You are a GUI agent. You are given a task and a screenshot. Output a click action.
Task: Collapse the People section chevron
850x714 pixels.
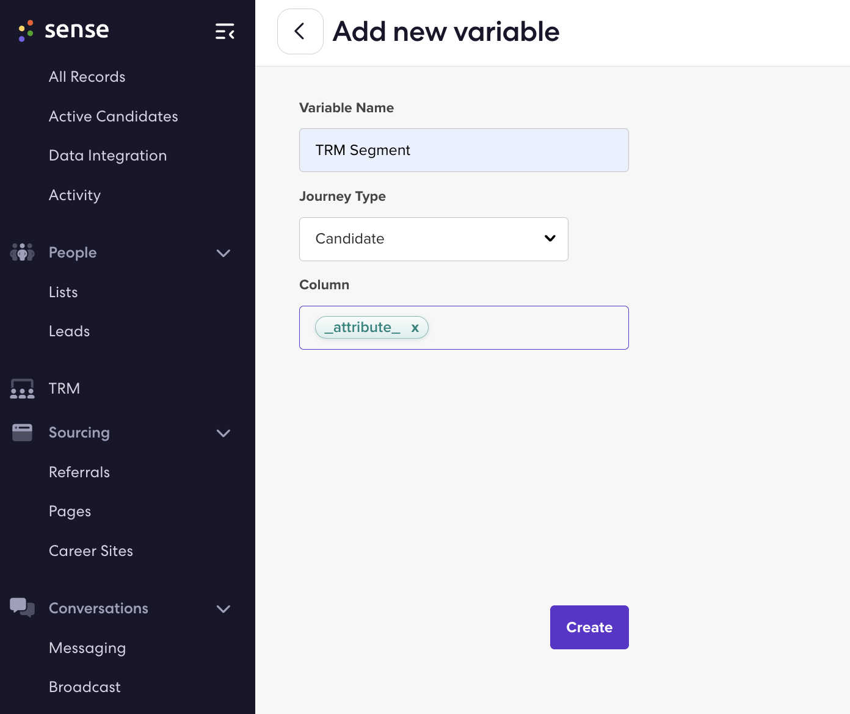(223, 253)
